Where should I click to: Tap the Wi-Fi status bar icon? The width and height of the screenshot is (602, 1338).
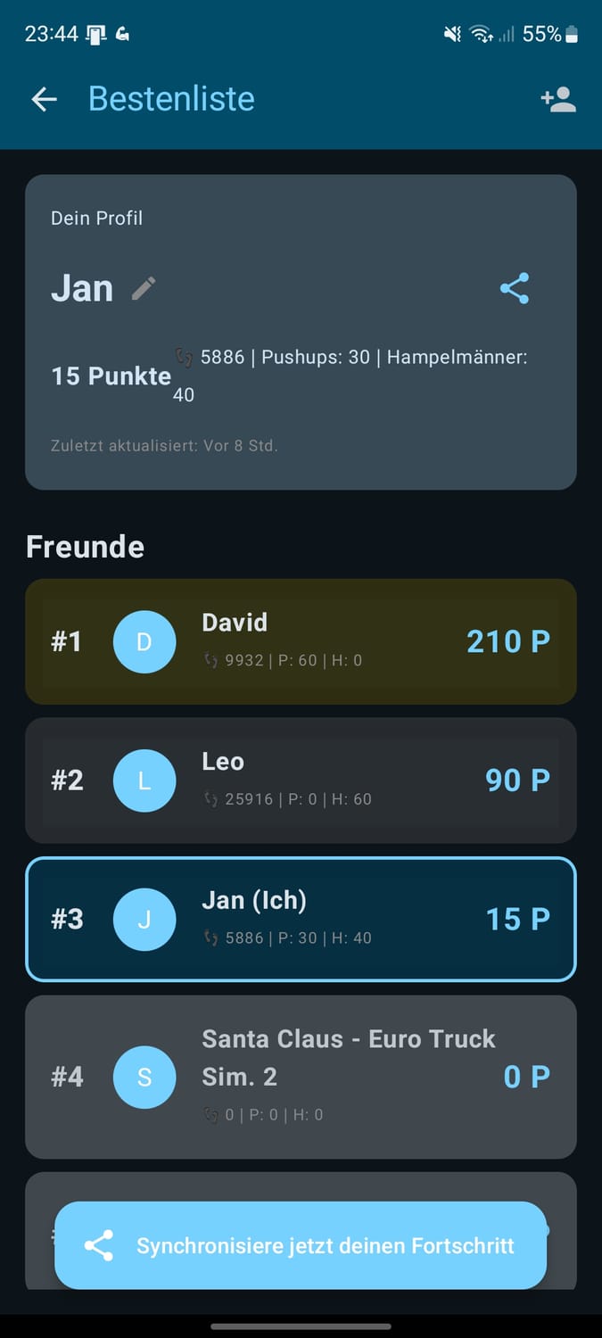[482, 34]
